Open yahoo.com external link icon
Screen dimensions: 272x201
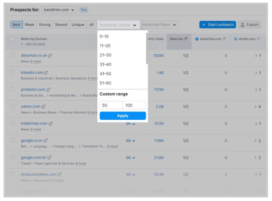pos(43,106)
